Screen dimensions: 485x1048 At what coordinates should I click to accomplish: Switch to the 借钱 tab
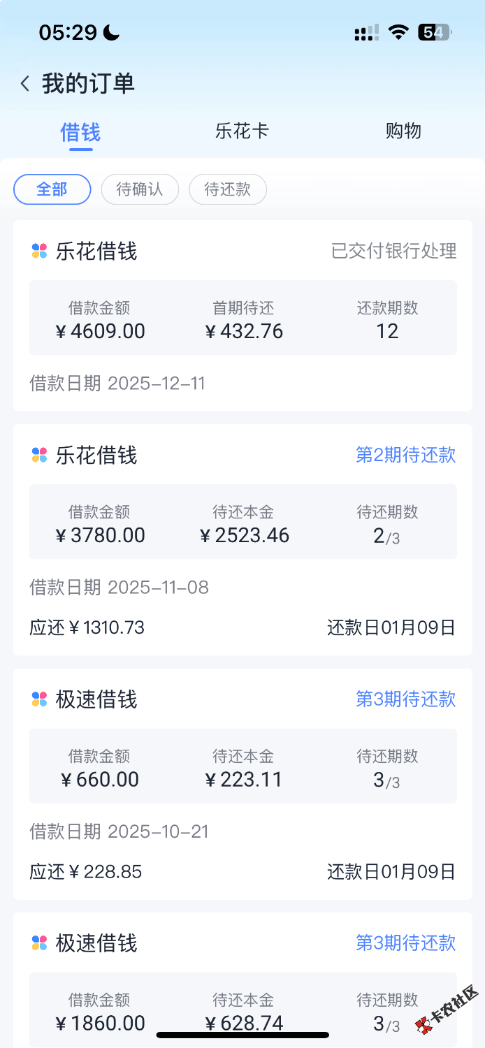pyautogui.click(x=80, y=132)
